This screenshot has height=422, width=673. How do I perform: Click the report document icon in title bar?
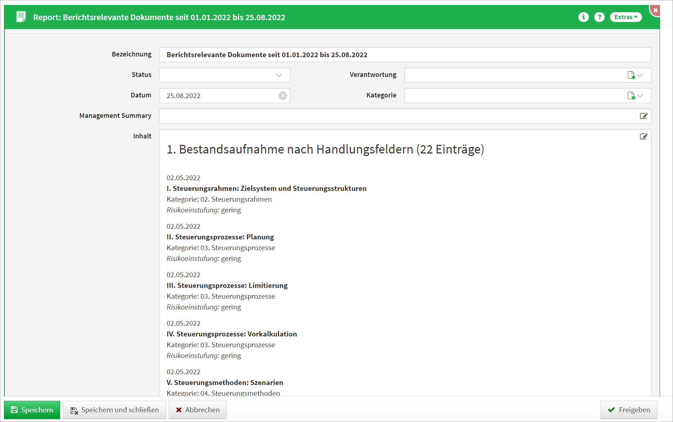(x=21, y=17)
